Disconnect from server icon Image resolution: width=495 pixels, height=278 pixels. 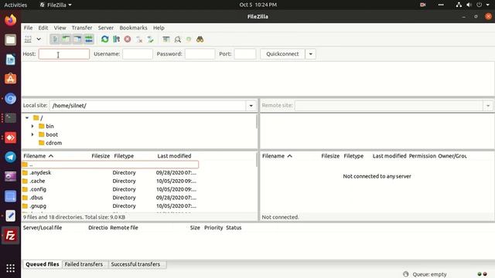(139, 39)
